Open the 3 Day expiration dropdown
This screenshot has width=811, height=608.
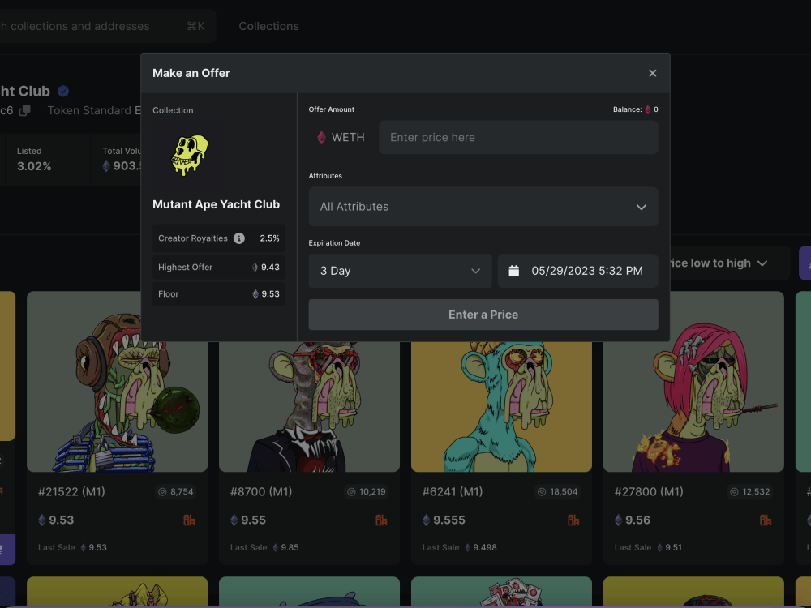400,270
